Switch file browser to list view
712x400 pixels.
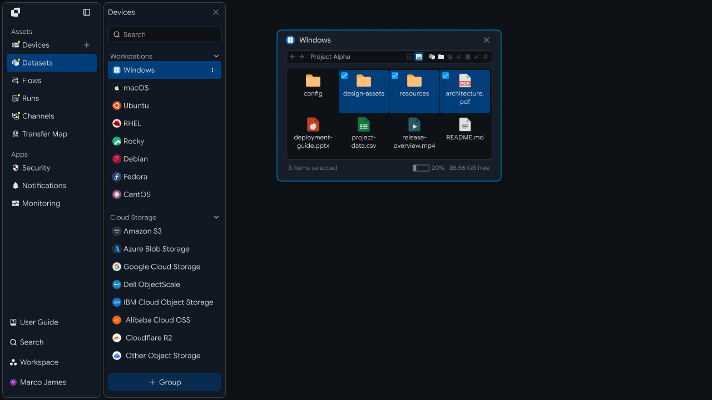point(410,57)
